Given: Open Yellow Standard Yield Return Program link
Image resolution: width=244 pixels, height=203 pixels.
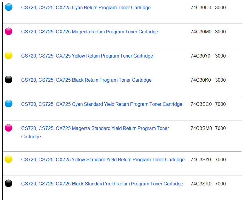Looking at the screenshot, I should (103, 160).
